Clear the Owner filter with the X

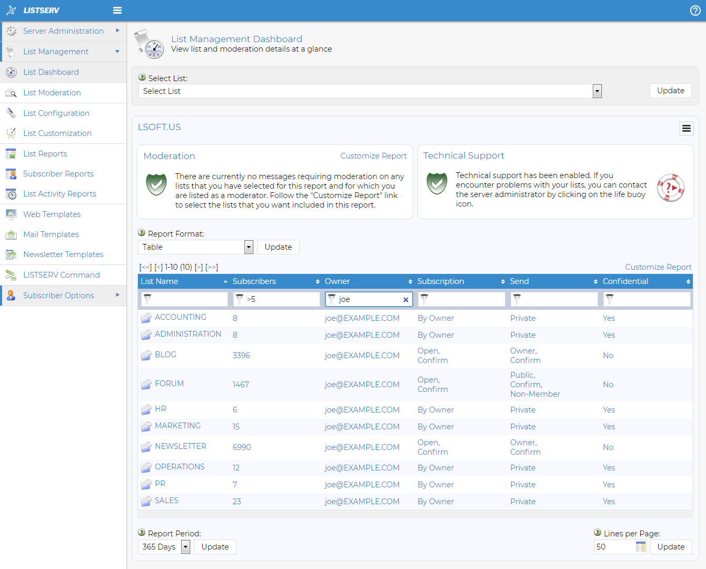(x=406, y=300)
